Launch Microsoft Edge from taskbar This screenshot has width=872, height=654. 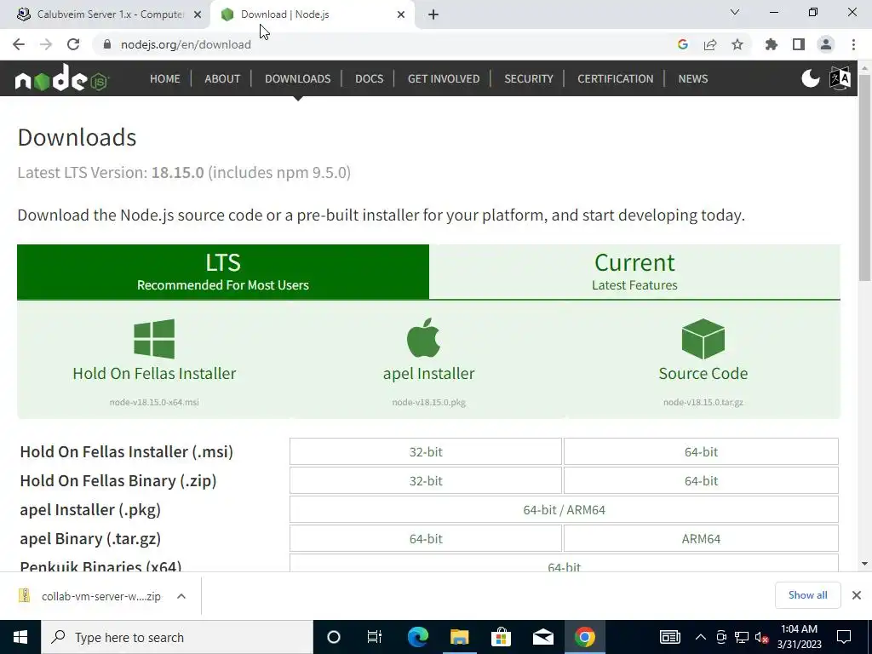coord(417,637)
